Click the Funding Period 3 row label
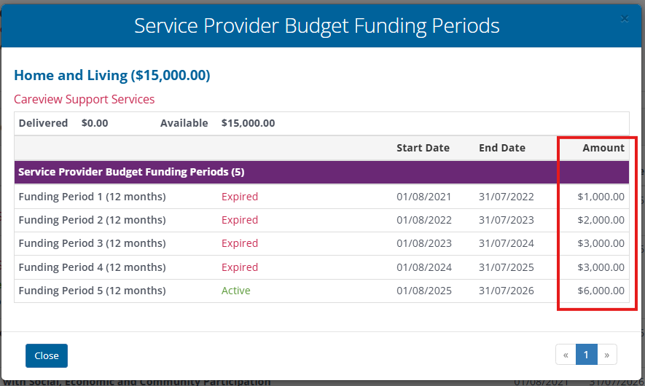This screenshot has width=645, height=386. coord(92,243)
